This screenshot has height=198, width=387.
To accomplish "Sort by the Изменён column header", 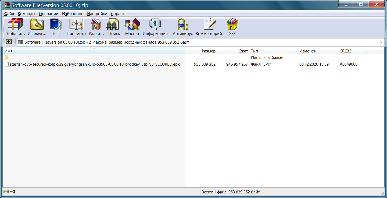I will point(308,51).
